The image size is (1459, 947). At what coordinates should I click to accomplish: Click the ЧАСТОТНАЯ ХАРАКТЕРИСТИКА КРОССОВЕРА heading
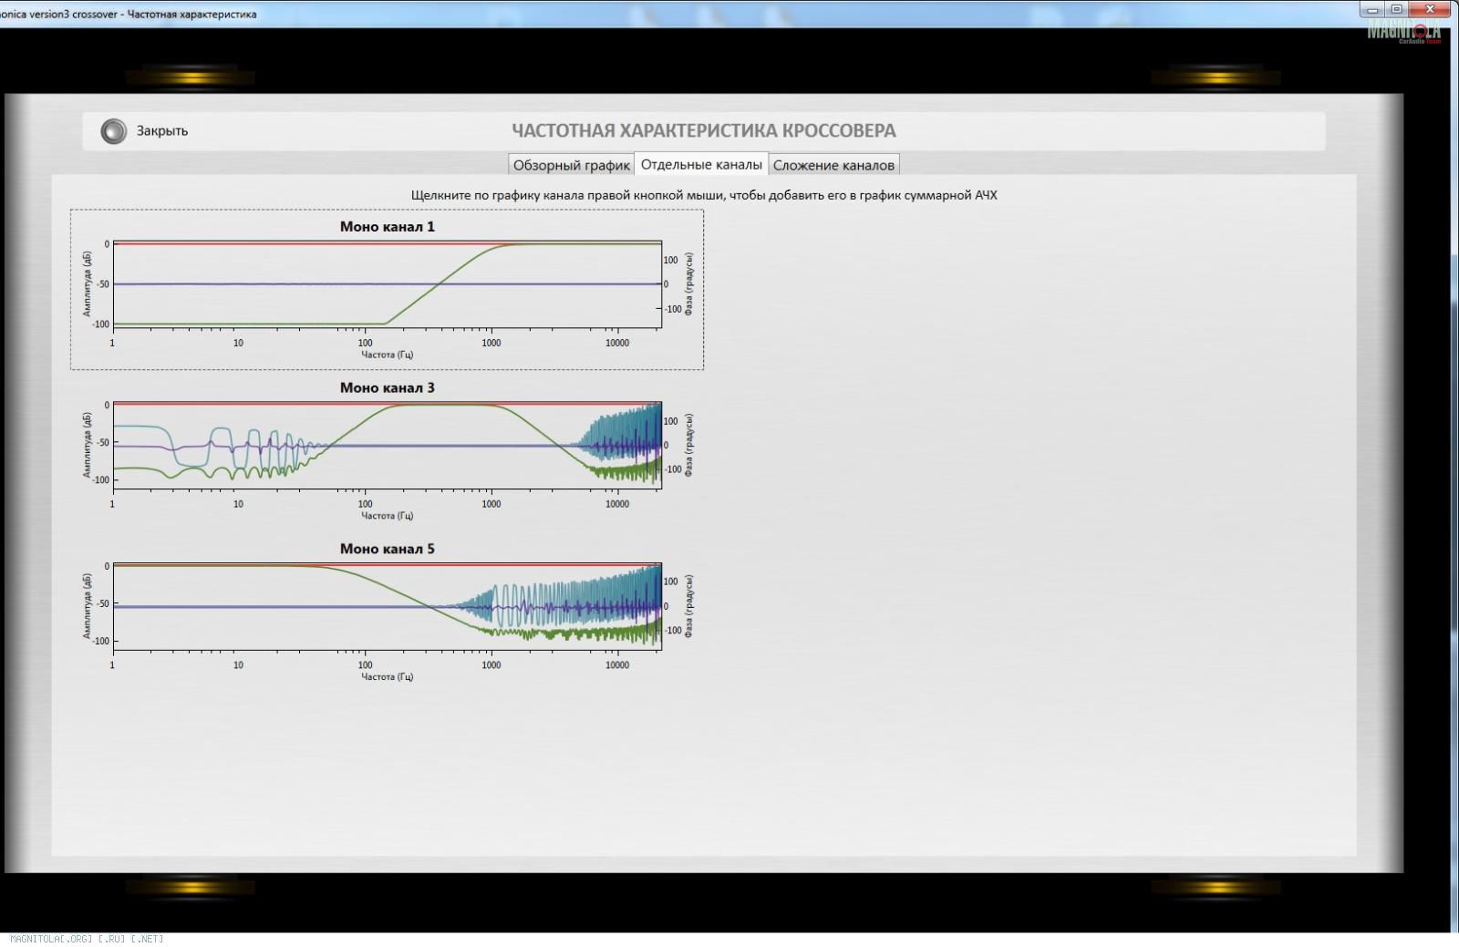[703, 130]
